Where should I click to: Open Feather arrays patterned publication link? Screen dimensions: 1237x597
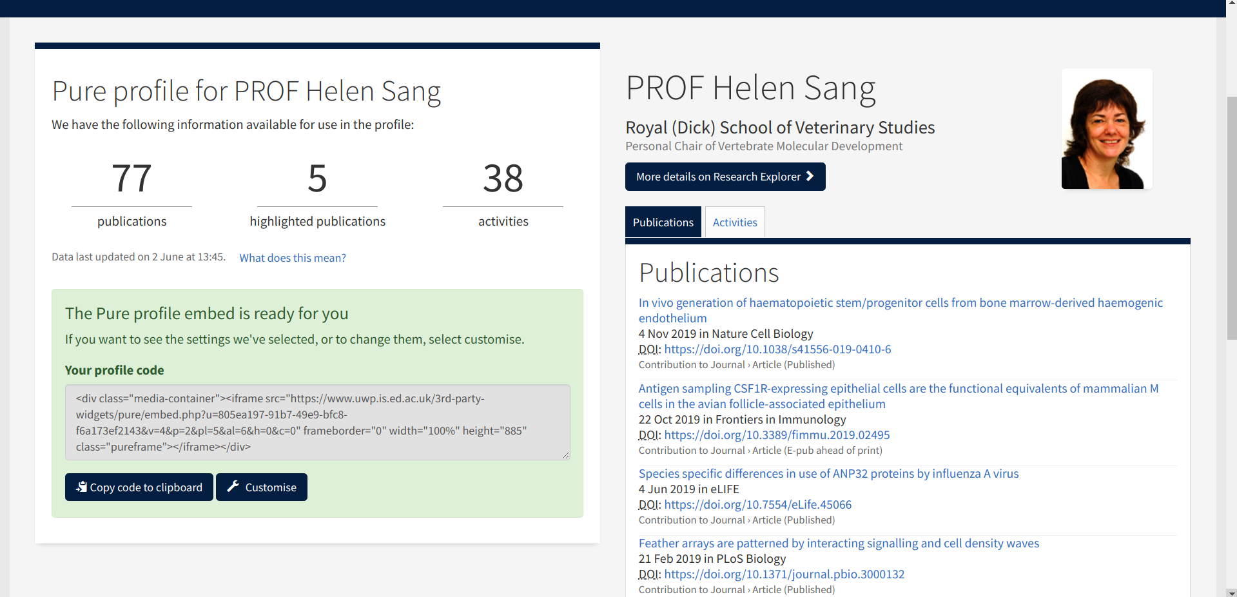pos(839,543)
